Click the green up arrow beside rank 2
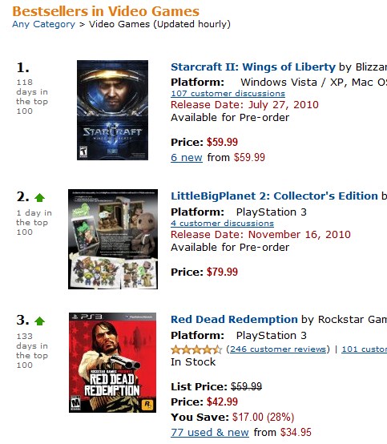Screen dimensions: 387x444 [39, 197]
